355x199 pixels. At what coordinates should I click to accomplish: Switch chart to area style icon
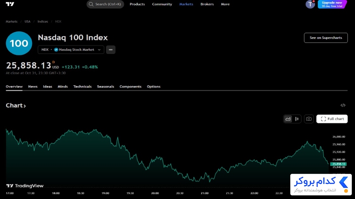pyautogui.click(x=288, y=119)
